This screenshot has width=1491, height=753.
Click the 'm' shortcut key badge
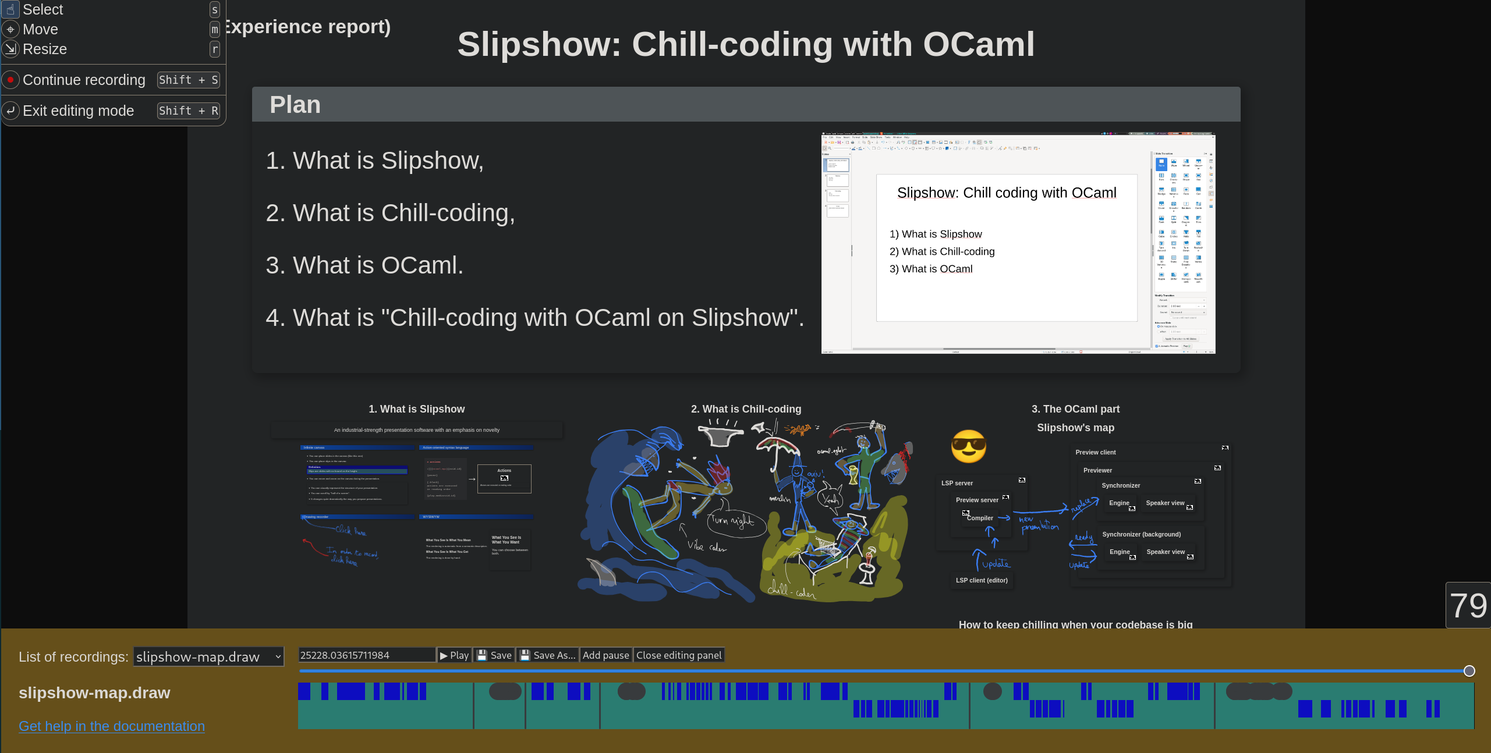[215, 29]
